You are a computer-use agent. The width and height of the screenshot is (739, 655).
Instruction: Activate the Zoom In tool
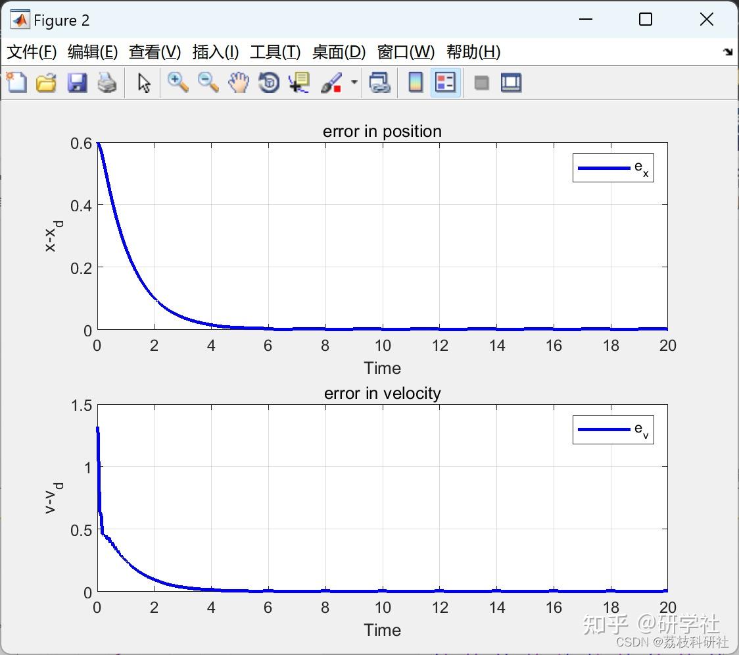click(x=178, y=82)
